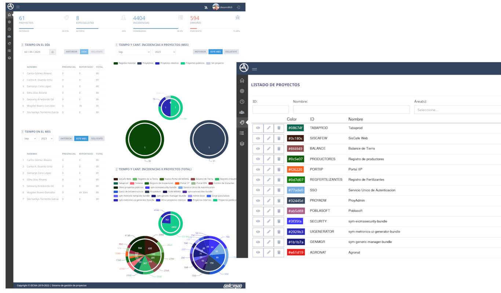Click the trash icon for Agronat project
Viewport: 501px width, 293px height.
pyautogui.click(x=279, y=252)
